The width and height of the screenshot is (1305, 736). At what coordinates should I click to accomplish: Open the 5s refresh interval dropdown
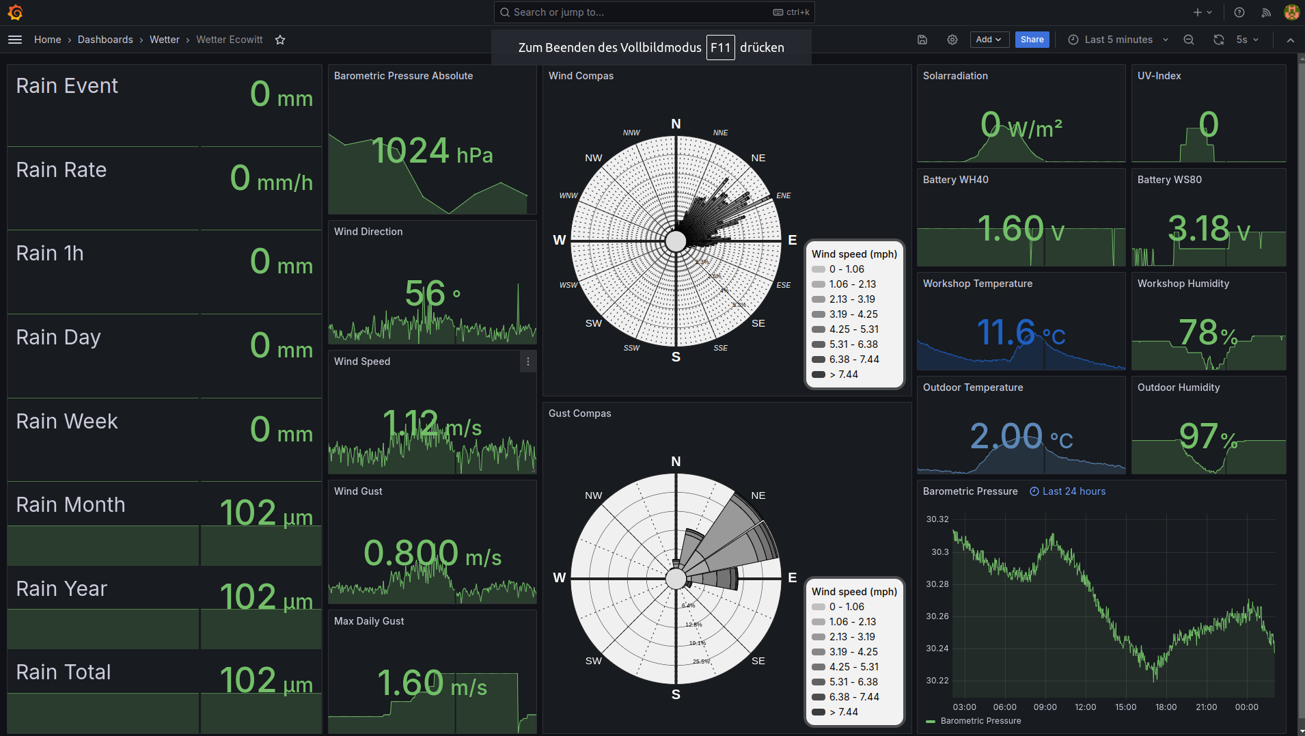(x=1248, y=40)
